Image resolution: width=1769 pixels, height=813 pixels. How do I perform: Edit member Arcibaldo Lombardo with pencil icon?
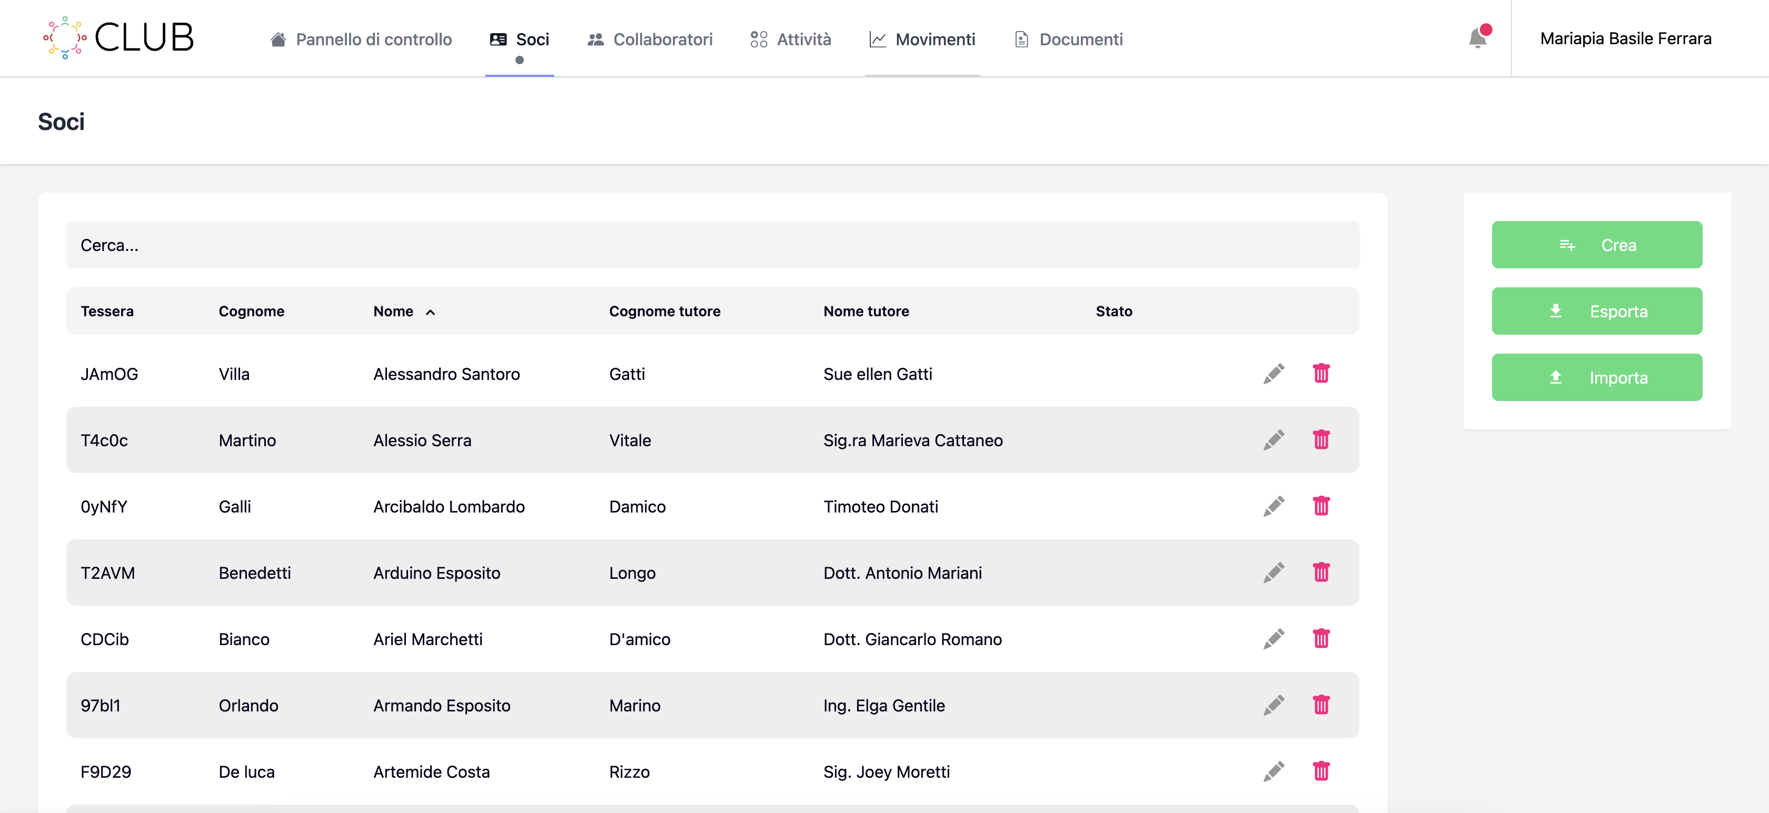tap(1274, 506)
